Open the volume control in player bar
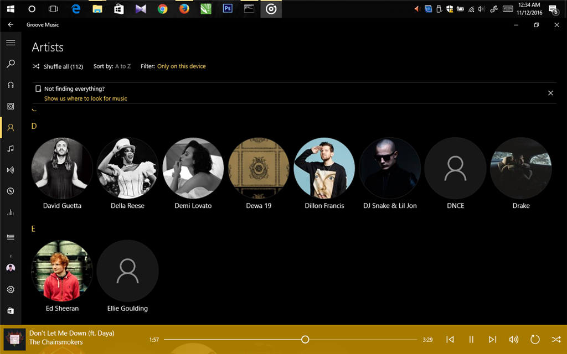The image size is (567, 354). point(513,339)
